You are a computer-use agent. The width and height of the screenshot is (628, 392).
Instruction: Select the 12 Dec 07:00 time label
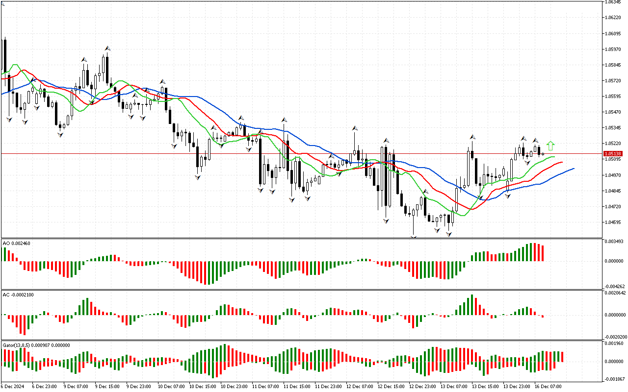pyautogui.click(x=360, y=386)
